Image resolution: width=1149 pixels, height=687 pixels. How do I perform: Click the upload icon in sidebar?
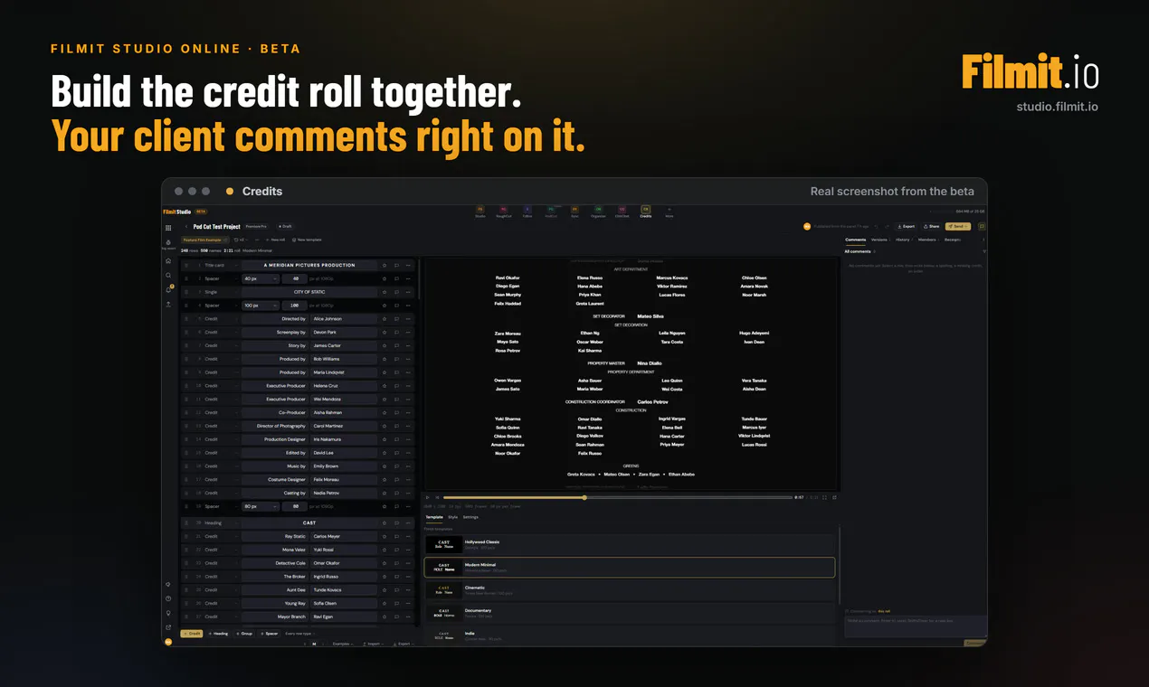167,305
